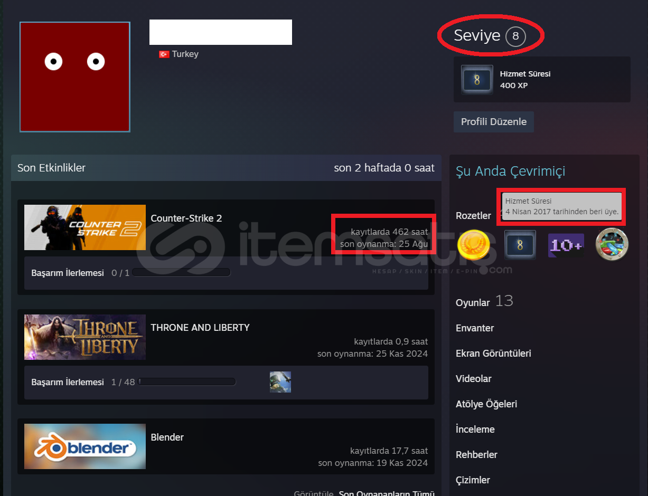Screen dimensions: 648x496
Task: Open the Oyunlar 13 games list
Action: tap(484, 302)
